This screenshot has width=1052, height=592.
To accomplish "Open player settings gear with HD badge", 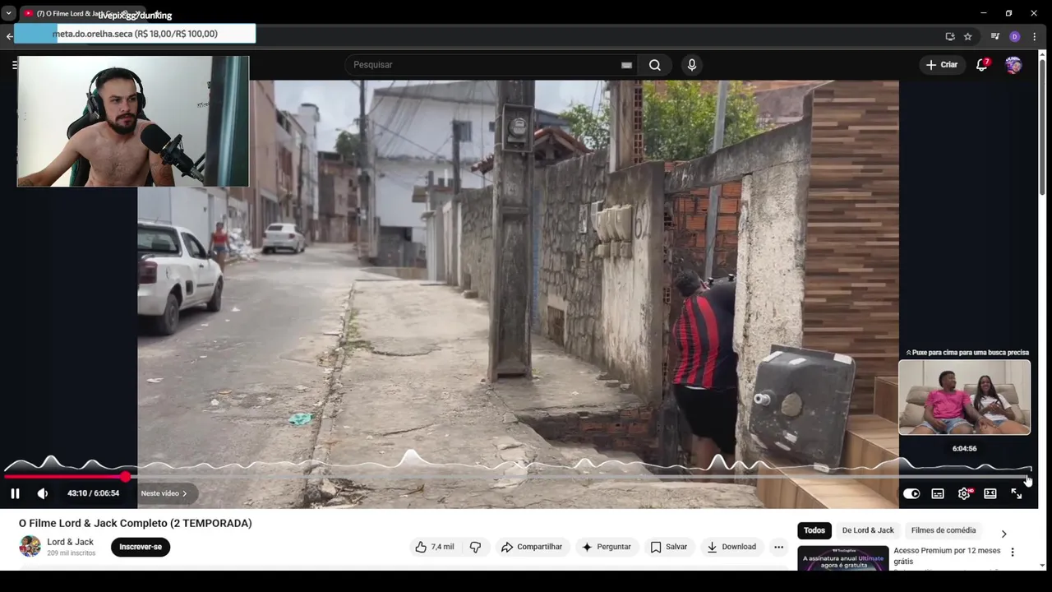I will (964, 493).
